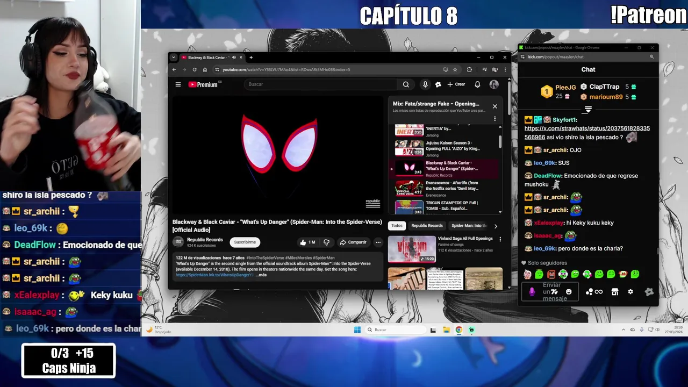Click the #IntoTheSpiderVerse hashtag
This screenshot has height=387, width=688.
[265, 257]
